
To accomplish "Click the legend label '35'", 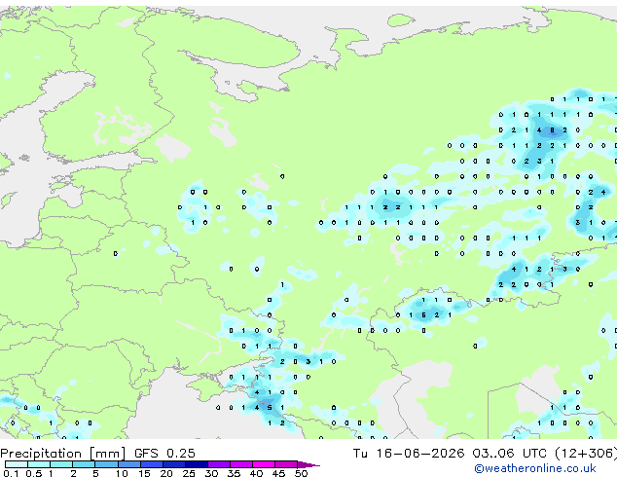I will 234,473.
